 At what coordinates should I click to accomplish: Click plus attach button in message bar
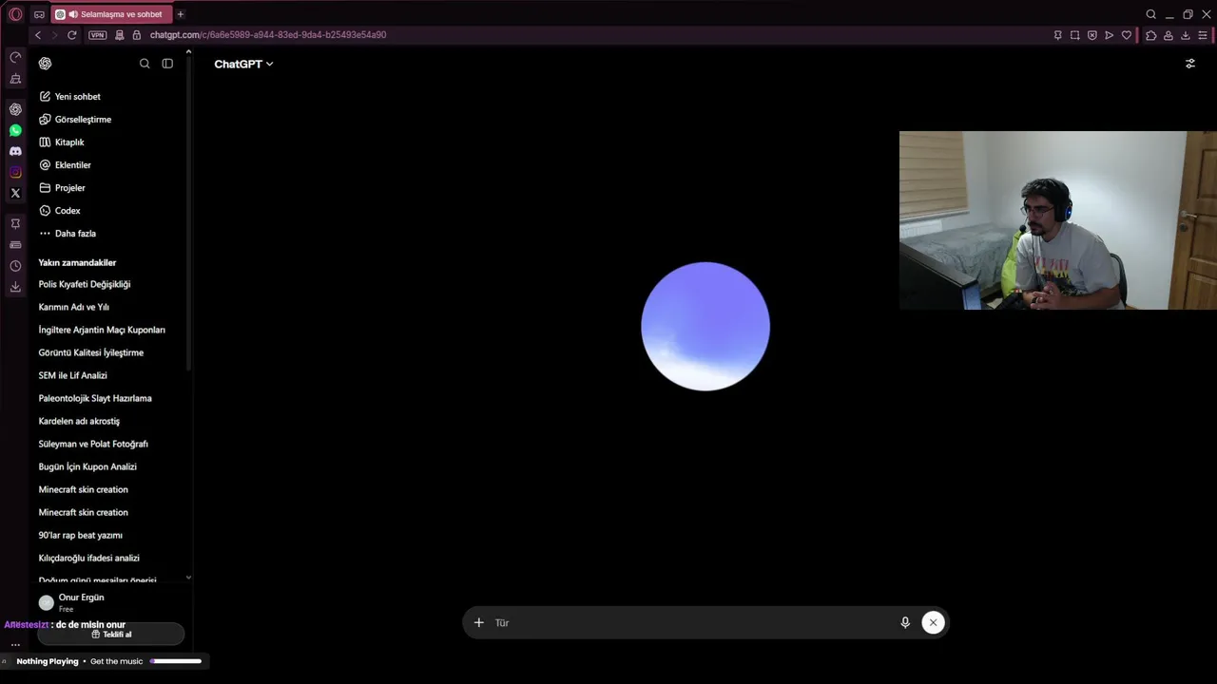pyautogui.click(x=478, y=622)
